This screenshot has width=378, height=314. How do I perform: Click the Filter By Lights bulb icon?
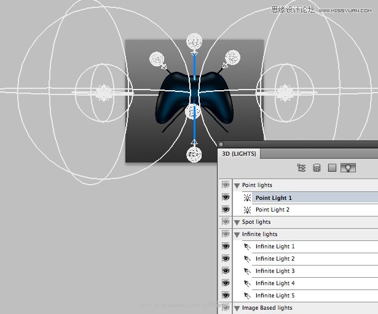[348, 167]
